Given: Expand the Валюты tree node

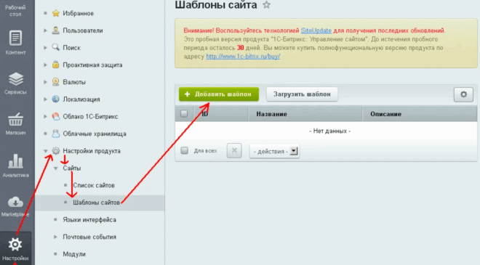Looking at the screenshot, I should [45, 82].
